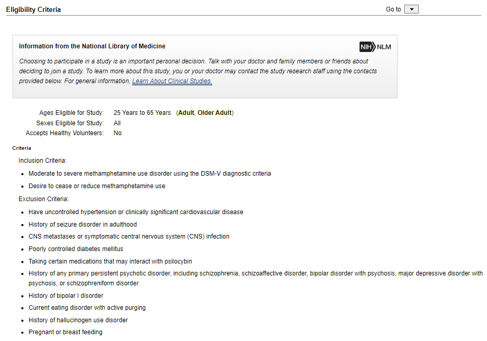The width and height of the screenshot is (487, 341).
Task: Click the NIH NLM logo
Action: 375,47
